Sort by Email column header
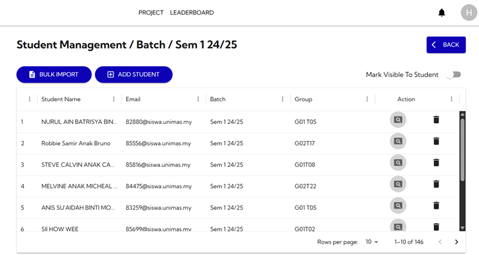Screen dimensions: 479x255 click(133, 99)
